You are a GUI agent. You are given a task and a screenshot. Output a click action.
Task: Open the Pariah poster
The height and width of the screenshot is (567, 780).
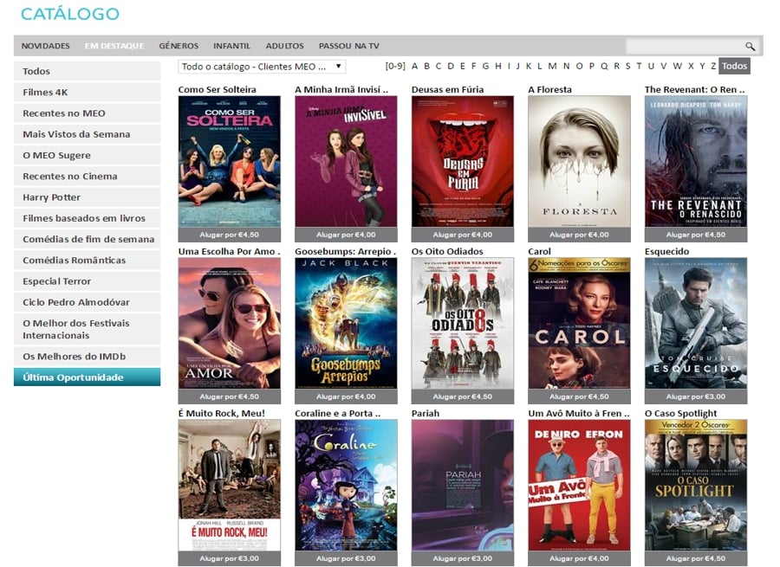click(x=463, y=486)
